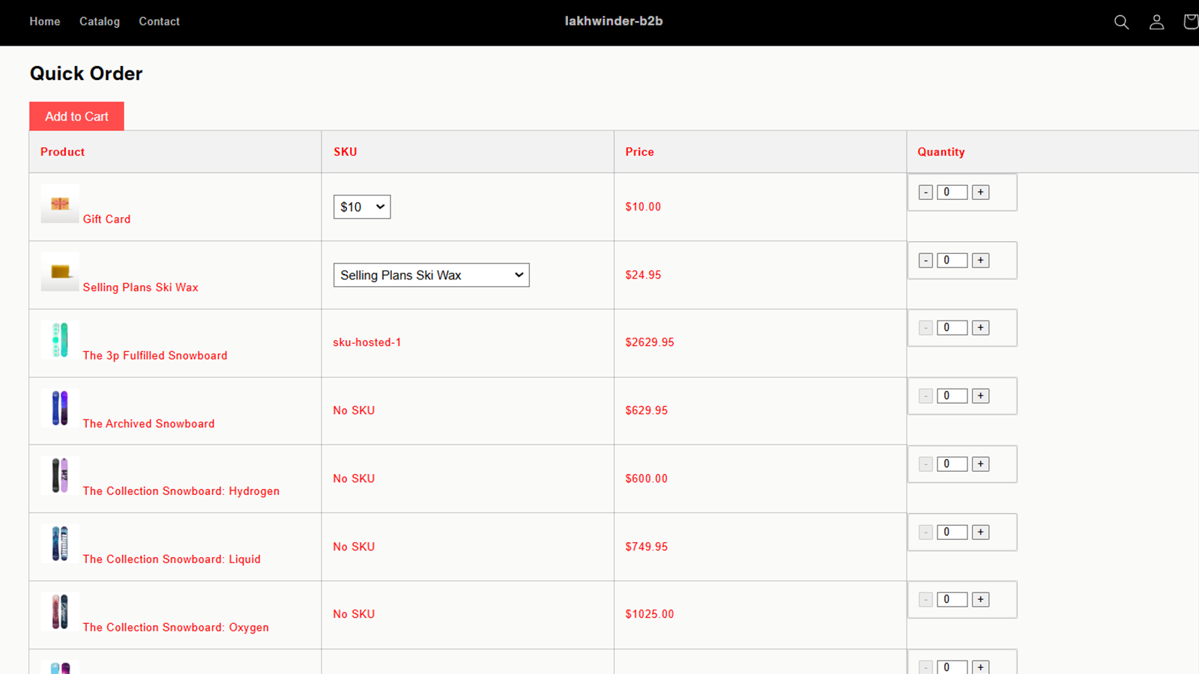Open the Selling Plans Ski Wax variant dropdown
The image size is (1199, 674).
pos(431,275)
